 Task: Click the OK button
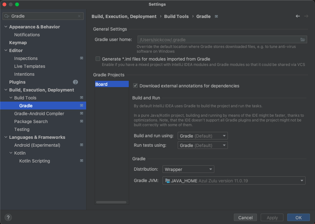coord(299,218)
